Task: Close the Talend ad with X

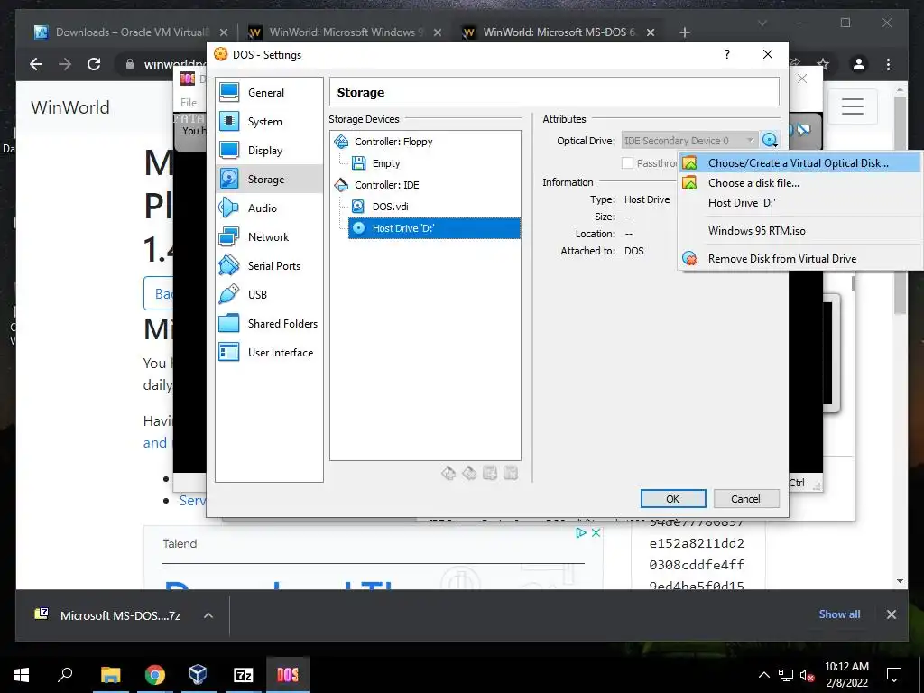Action: coord(596,532)
